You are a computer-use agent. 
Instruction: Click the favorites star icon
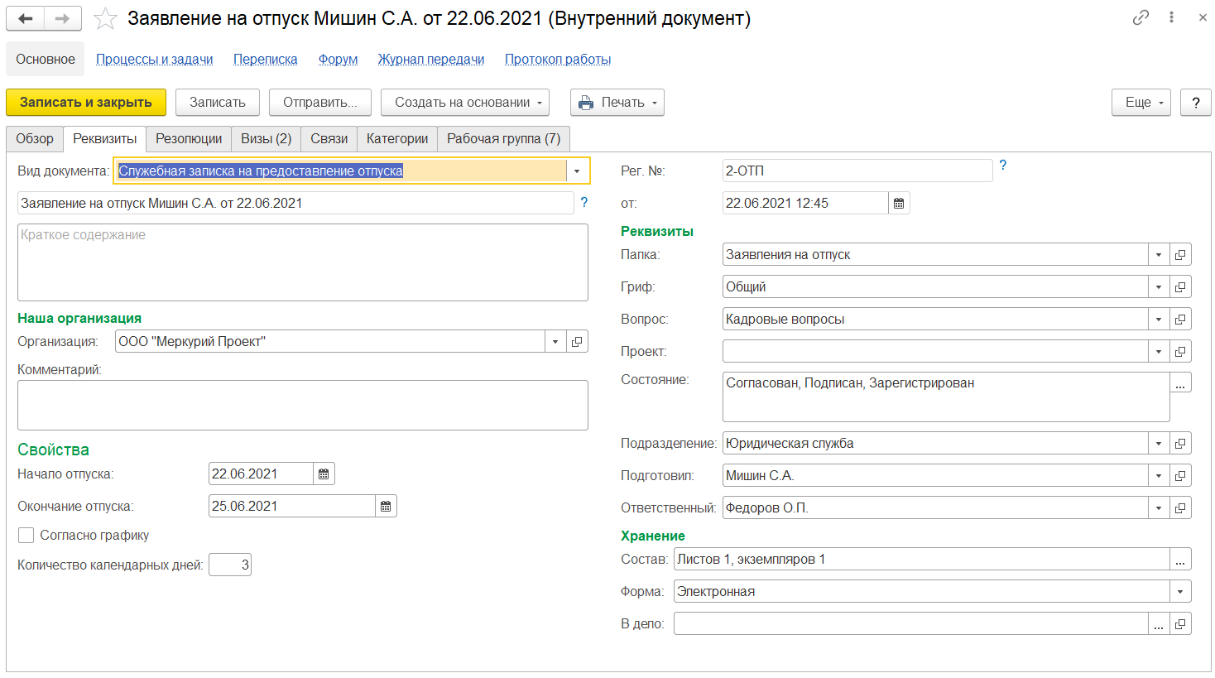pos(105,19)
